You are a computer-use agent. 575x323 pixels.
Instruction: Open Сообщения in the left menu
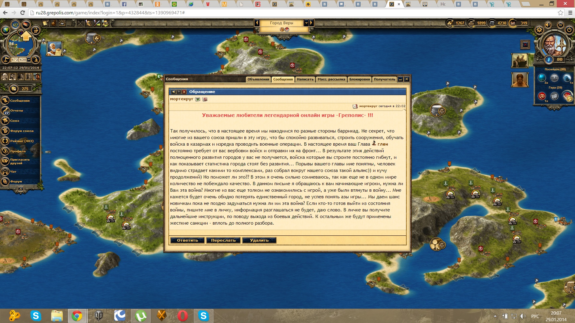pos(20,100)
